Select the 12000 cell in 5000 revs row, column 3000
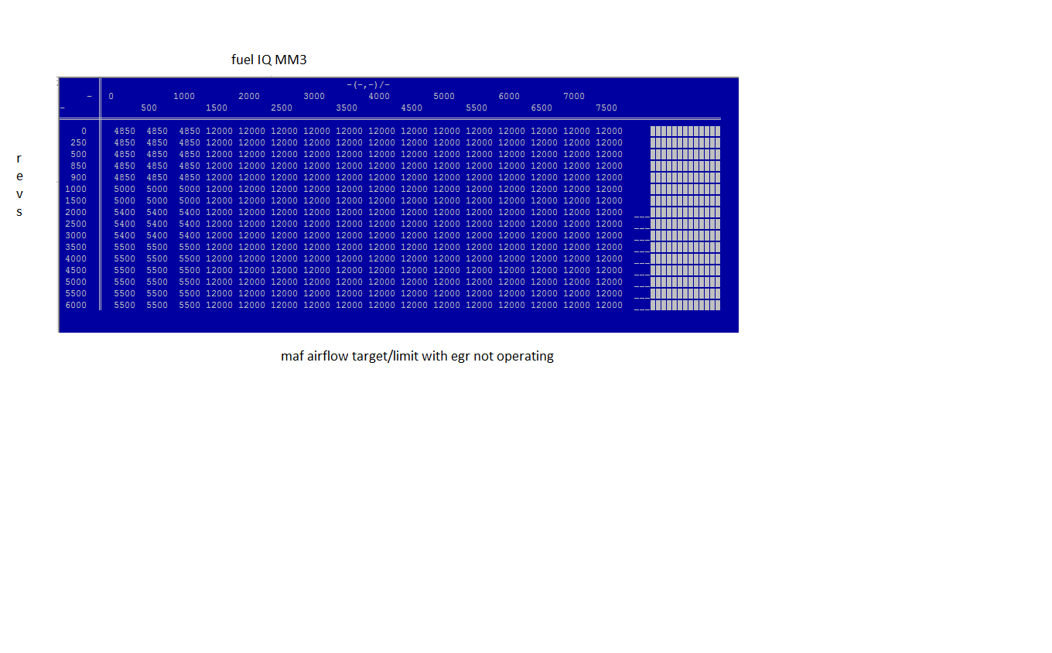1052x653 pixels. (316, 282)
